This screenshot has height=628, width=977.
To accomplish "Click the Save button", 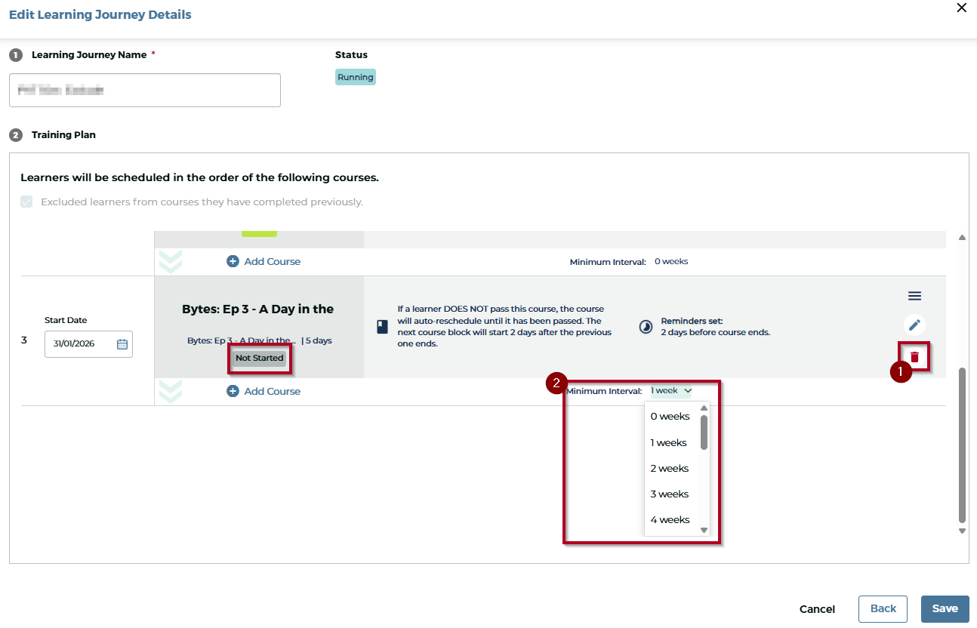I will pos(945,609).
